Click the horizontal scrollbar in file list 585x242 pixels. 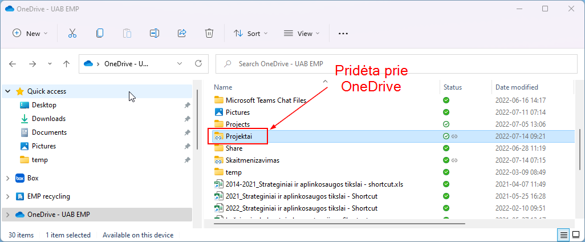339,224
